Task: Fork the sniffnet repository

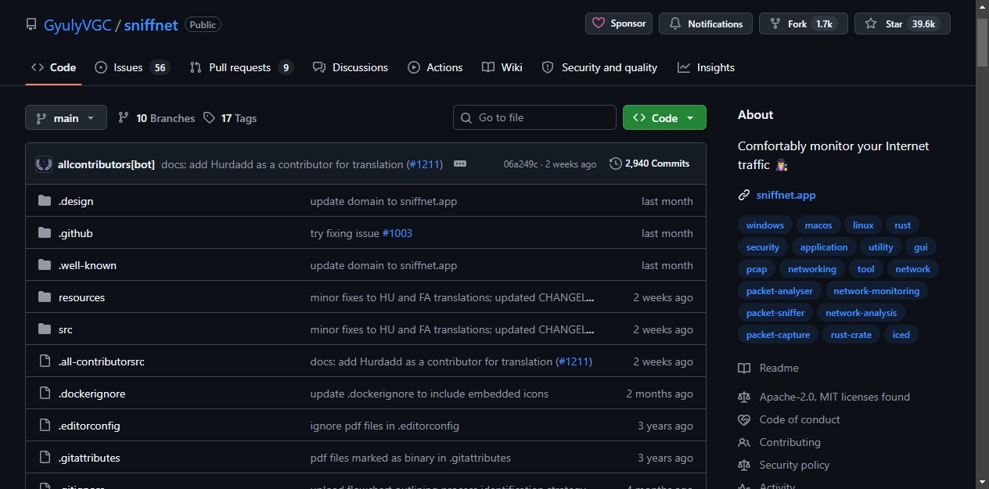Action: pyautogui.click(x=804, y=23)
